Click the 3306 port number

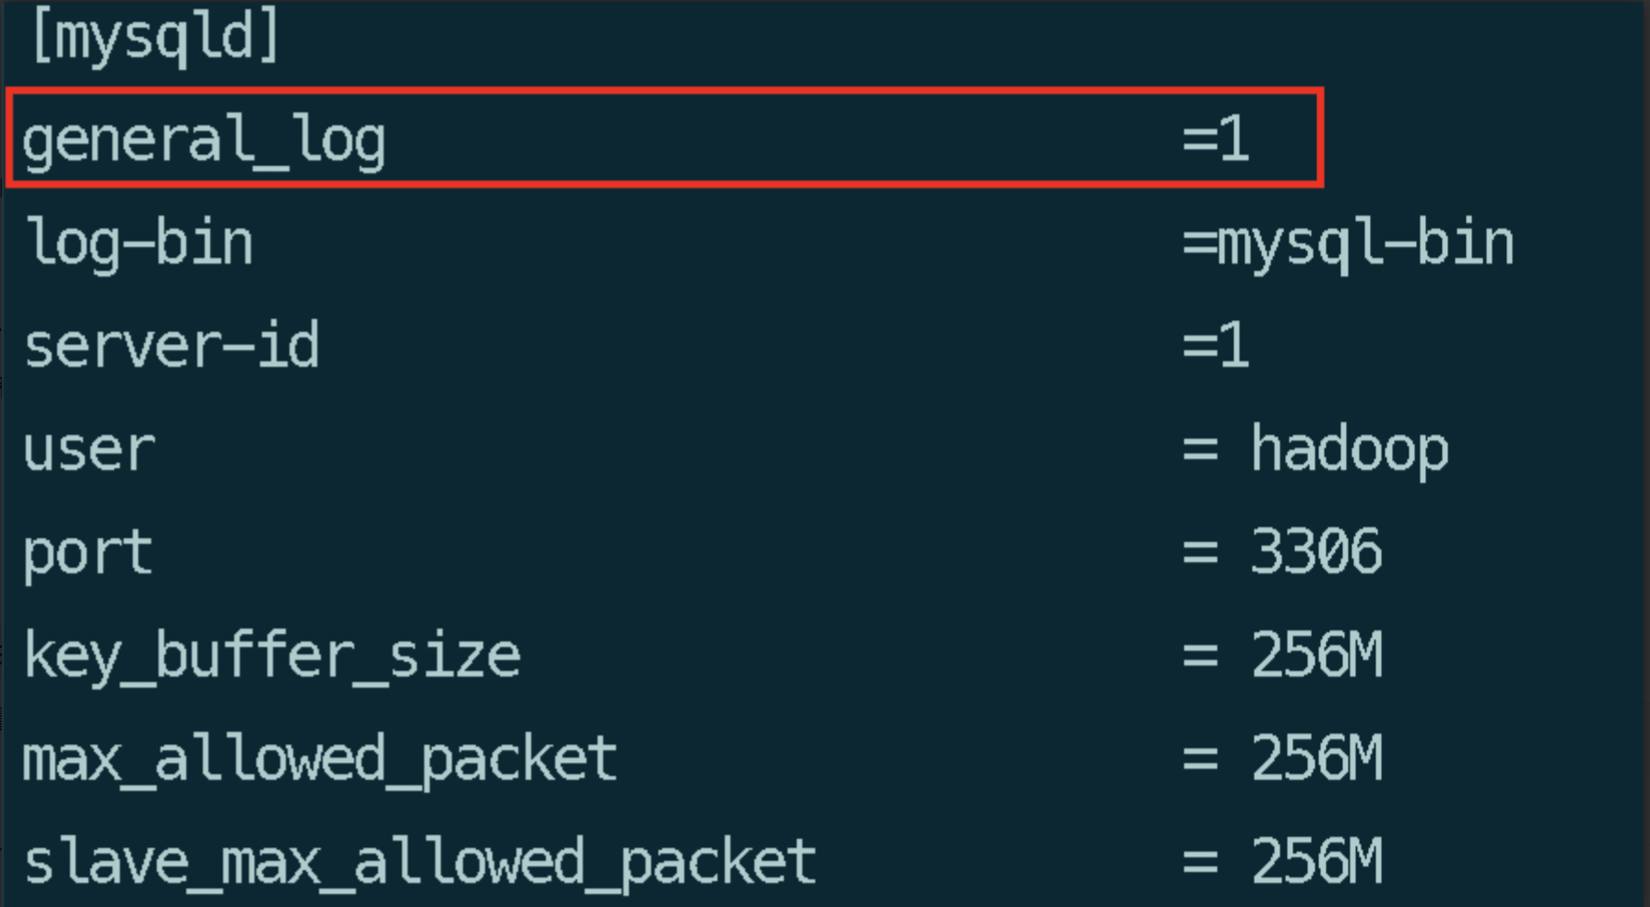(x=1316, y=553)
